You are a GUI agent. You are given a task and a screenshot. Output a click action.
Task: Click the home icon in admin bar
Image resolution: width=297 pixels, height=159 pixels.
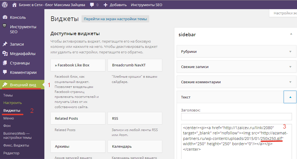point(15,5)
